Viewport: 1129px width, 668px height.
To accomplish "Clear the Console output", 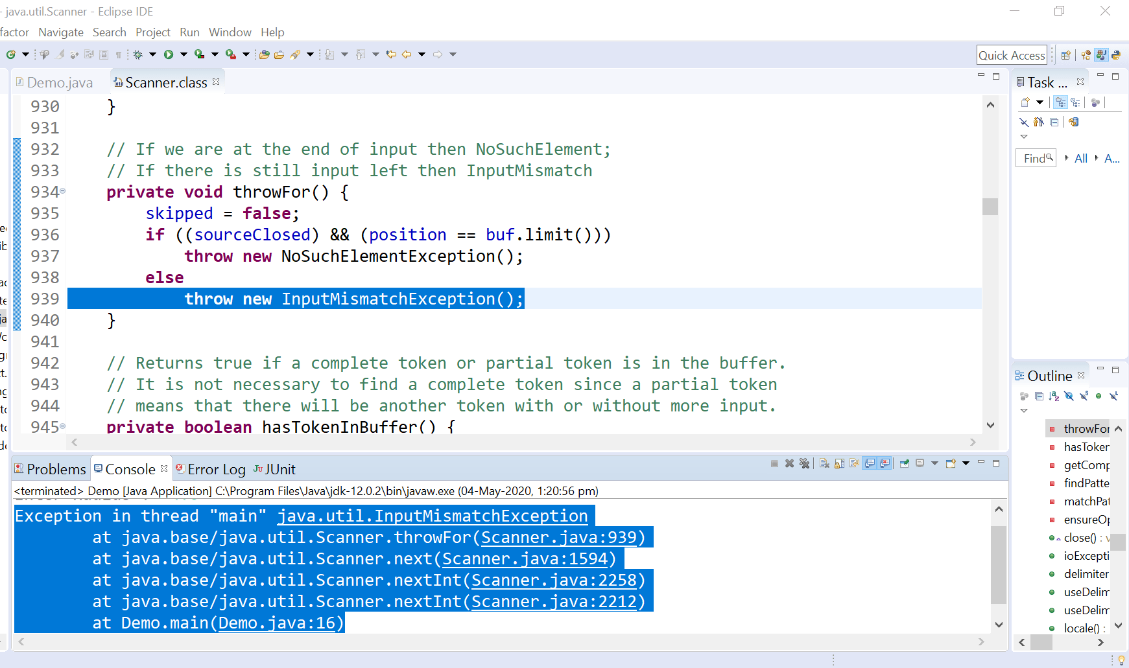I will coord(824,463).
